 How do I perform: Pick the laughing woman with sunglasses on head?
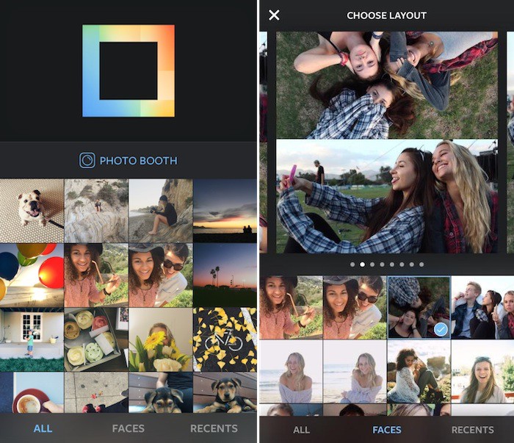[x=482, y=372]
